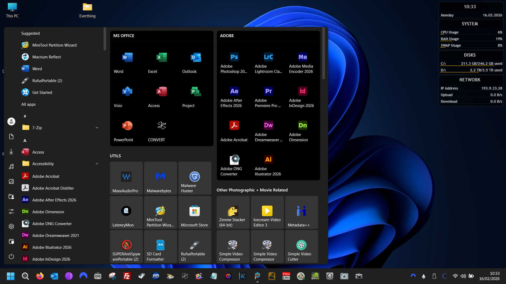Expand the Accessibility folder chevron

point(97,164)
